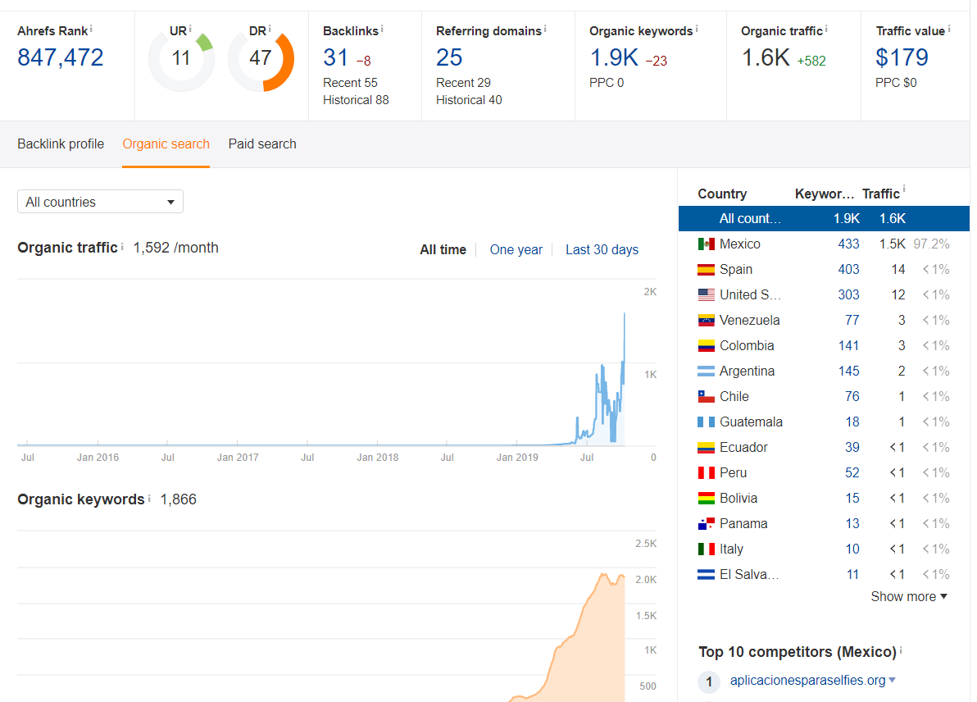Click Colombia keywords count 141

pos(848,345)
